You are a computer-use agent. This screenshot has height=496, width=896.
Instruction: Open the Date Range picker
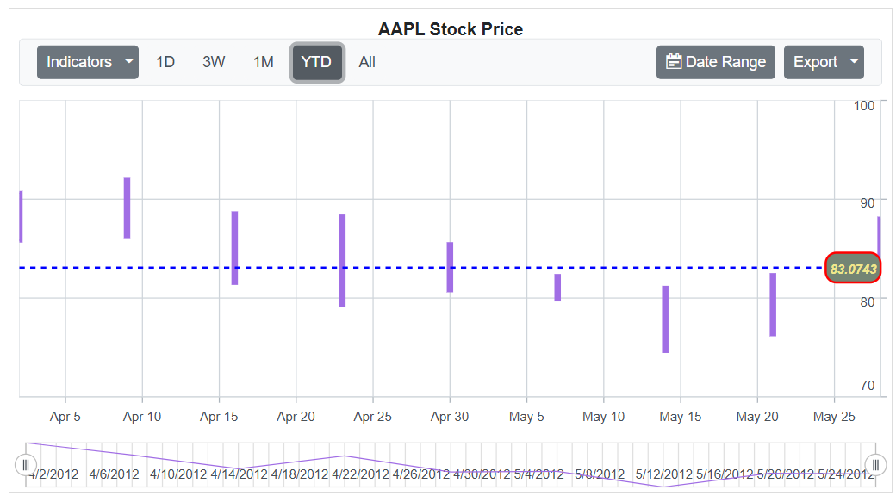pos(716,62)
